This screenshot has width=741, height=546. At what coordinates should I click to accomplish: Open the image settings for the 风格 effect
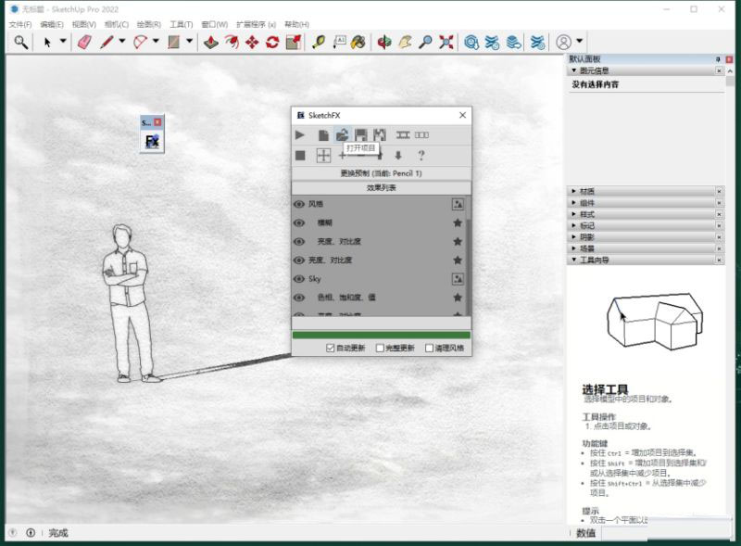click(458, 204)
